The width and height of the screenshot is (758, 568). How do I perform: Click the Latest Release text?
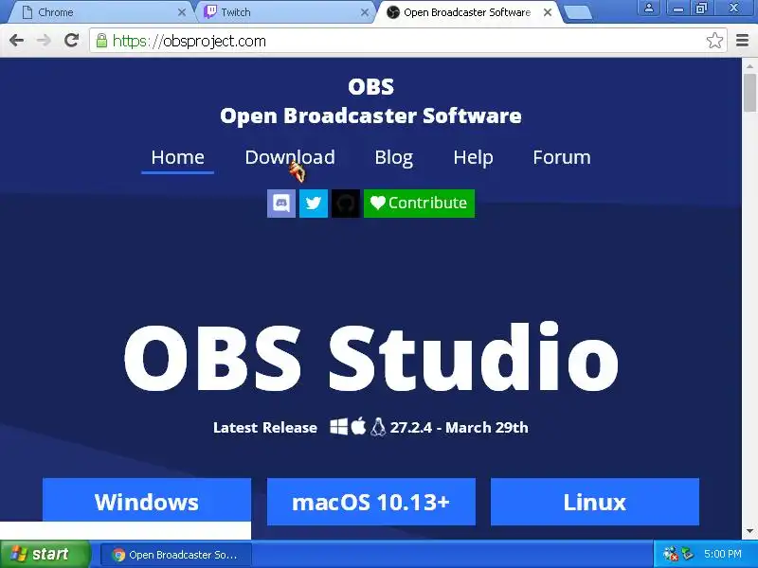(x=265, y=428)
